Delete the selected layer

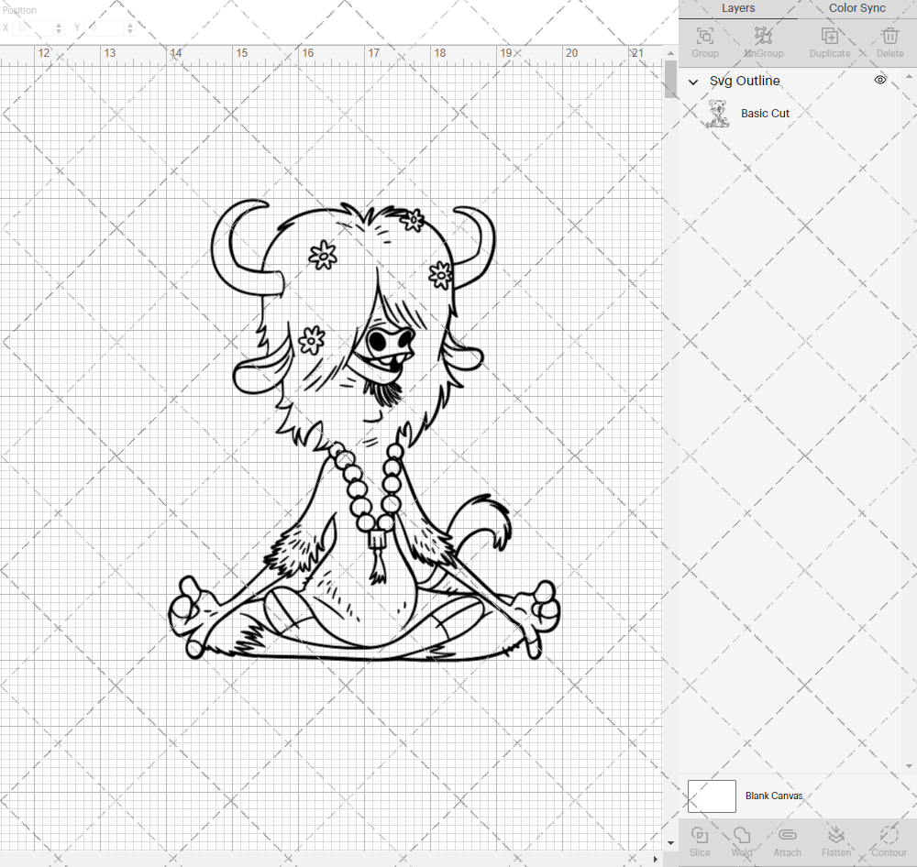pyautogui.click(x=889, y=38)
